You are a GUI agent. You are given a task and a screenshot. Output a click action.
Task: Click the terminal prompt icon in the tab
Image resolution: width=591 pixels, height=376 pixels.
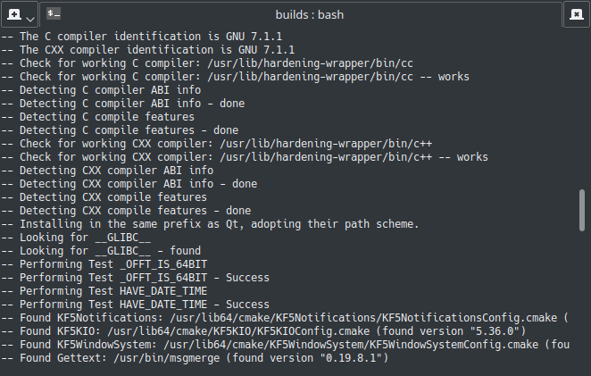[54, 14]
